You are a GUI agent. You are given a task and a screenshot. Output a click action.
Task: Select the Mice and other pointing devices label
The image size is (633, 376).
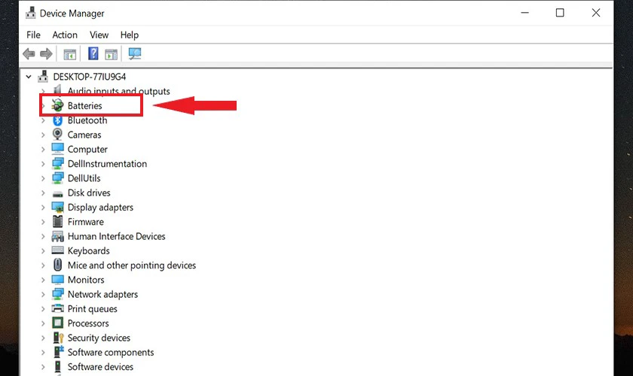132,265
